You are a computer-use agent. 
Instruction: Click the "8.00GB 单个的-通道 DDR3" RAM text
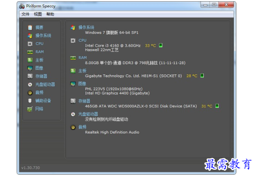109,63
